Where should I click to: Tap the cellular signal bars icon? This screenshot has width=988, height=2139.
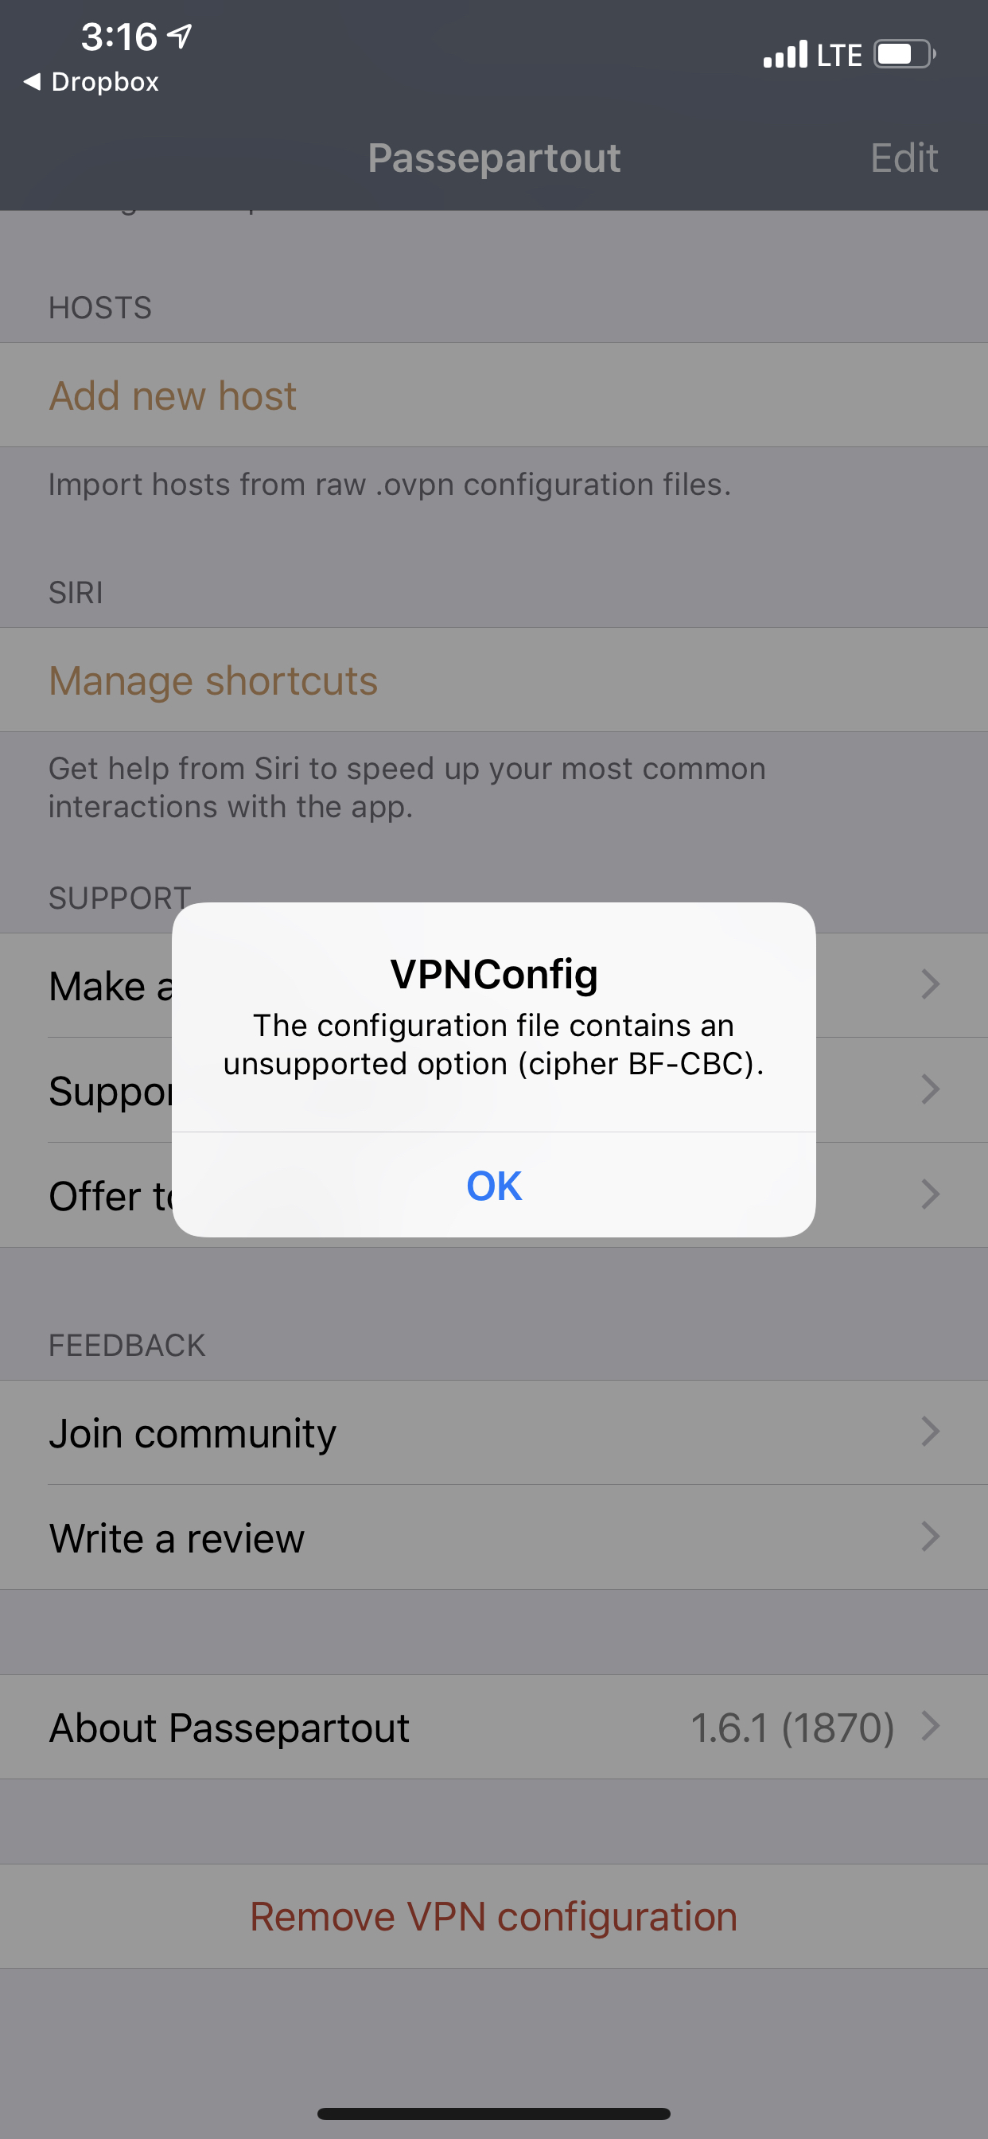[784, 54]
